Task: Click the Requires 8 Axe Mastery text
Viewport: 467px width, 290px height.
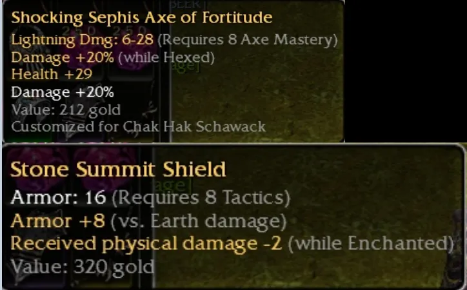Action: tap(248, 39)
